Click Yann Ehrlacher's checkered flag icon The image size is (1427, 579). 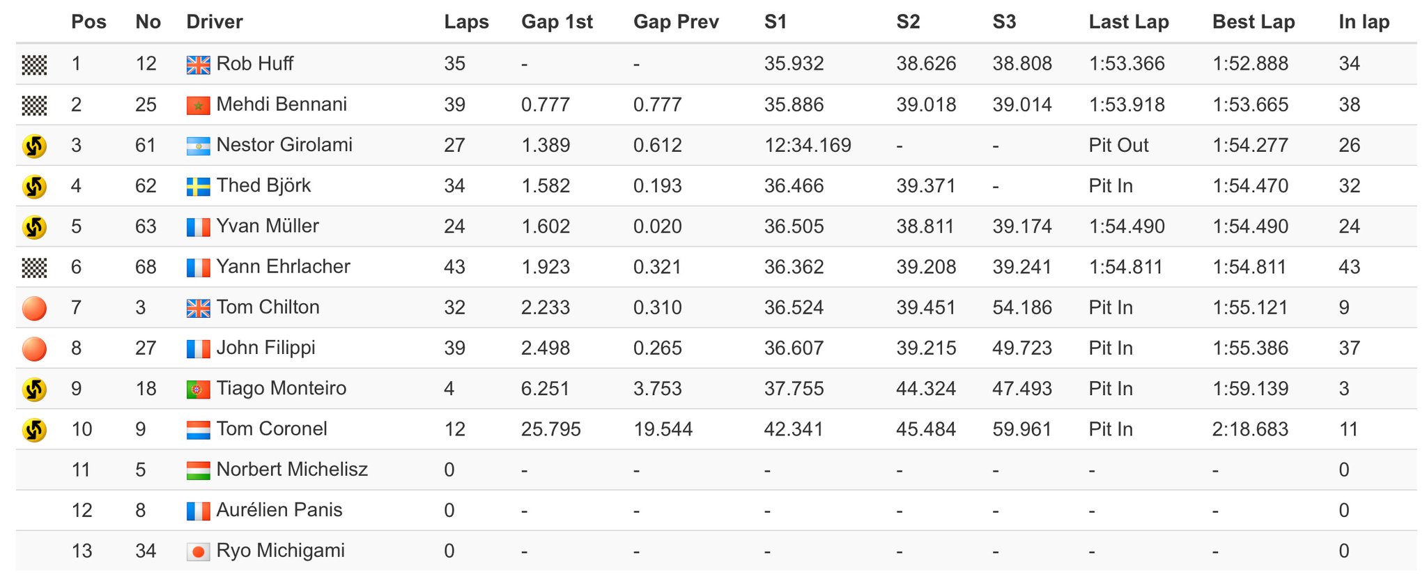coord(34,268)
